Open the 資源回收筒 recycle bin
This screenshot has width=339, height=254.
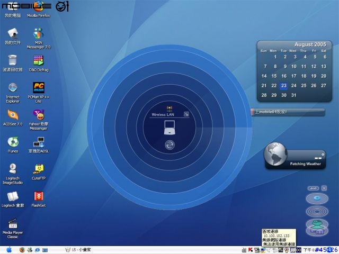tap(13, 63)
